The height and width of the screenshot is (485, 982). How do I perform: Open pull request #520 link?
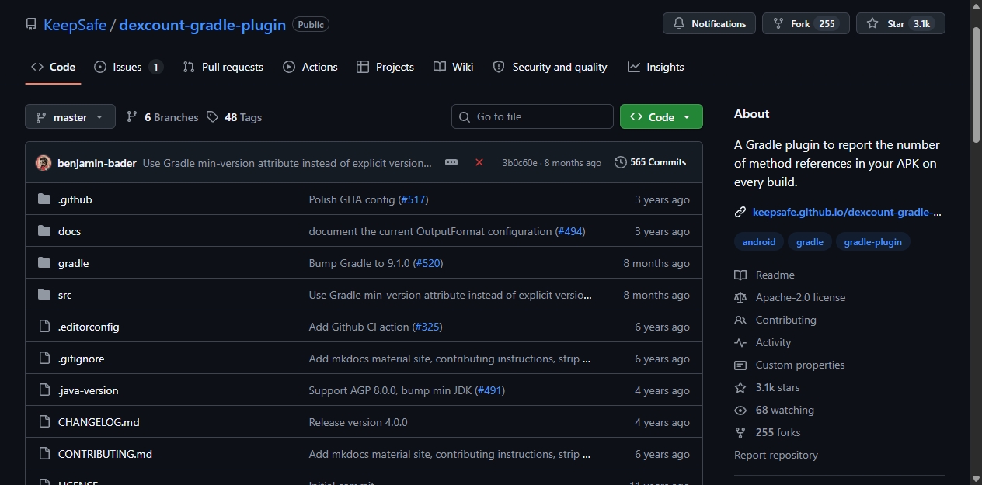(x=428, y=263)
